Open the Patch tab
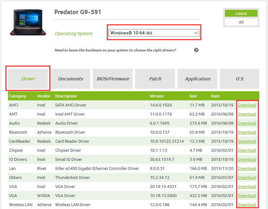The image size is (268, 209). click(155, 79)
